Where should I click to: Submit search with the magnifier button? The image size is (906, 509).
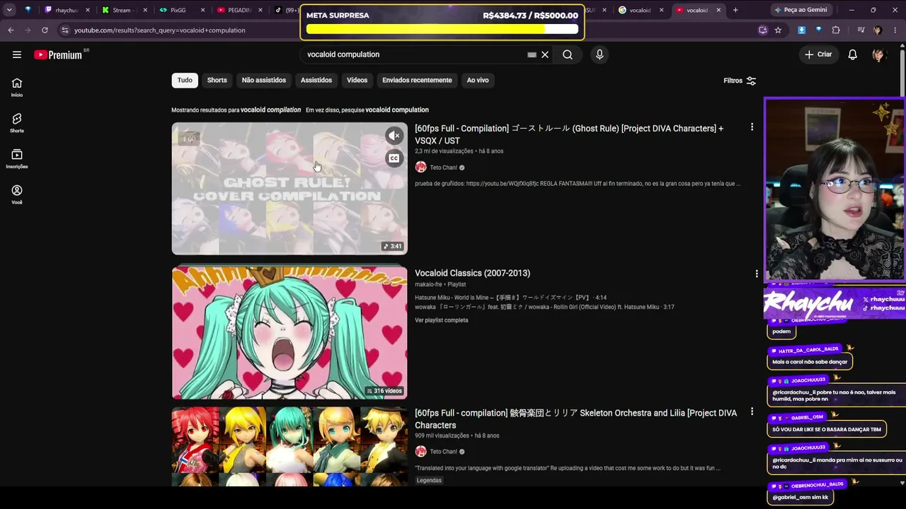[568, 54]
